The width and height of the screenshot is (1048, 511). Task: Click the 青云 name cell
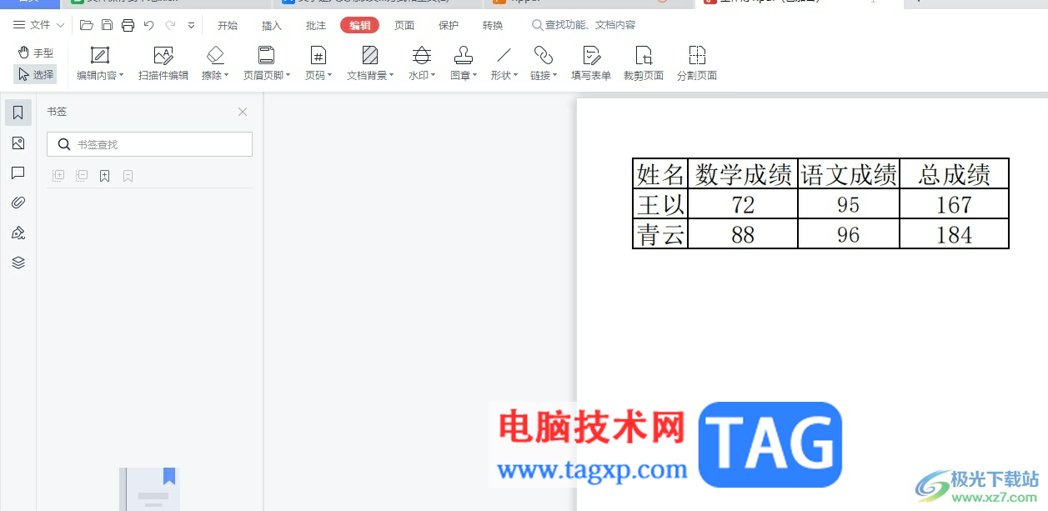coord(660,234)
